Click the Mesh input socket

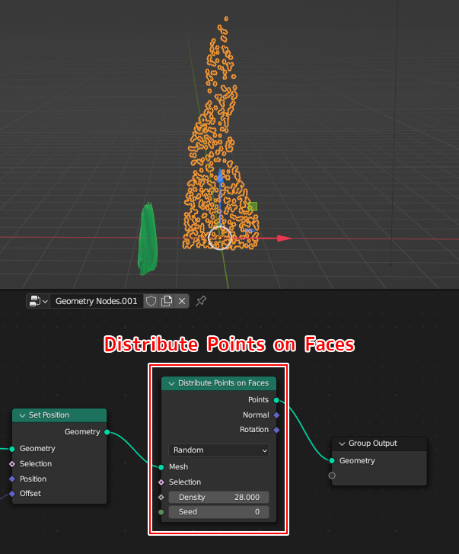(161, 467)
